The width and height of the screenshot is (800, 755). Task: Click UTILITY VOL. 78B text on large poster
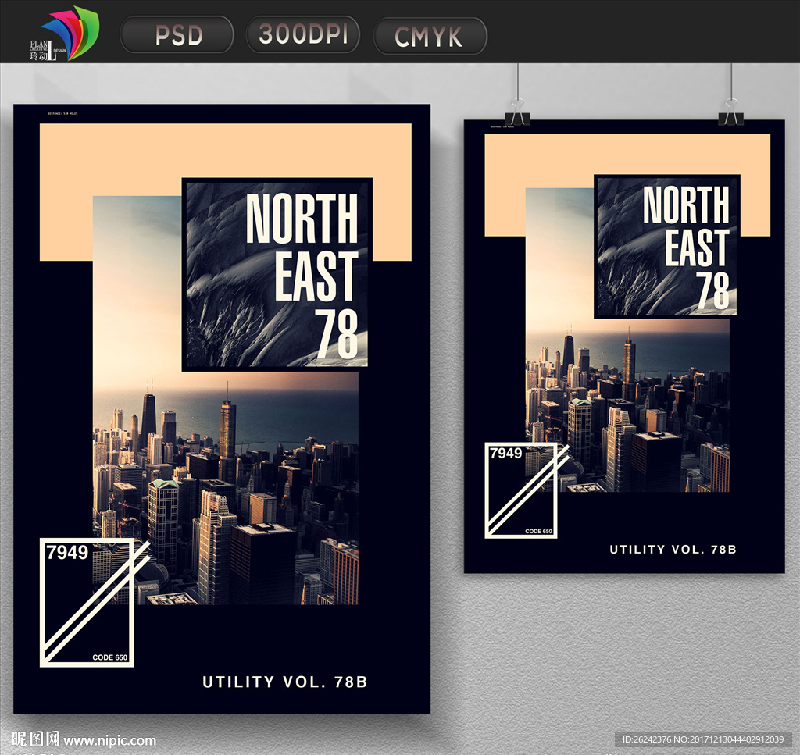click(x=284, y=682)
